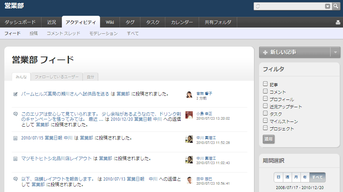Select the 週 period button
343x192 pixels.
tap(287, 177)
